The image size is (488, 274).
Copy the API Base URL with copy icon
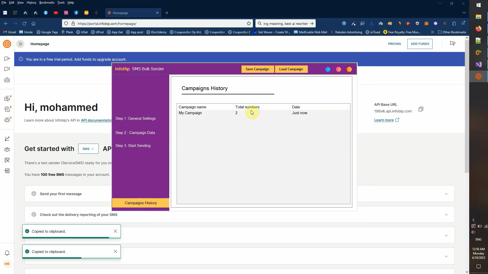[421, 109]
